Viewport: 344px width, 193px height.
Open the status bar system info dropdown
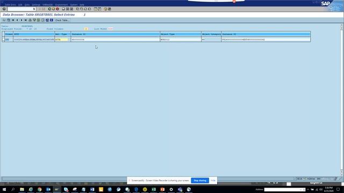304,179
